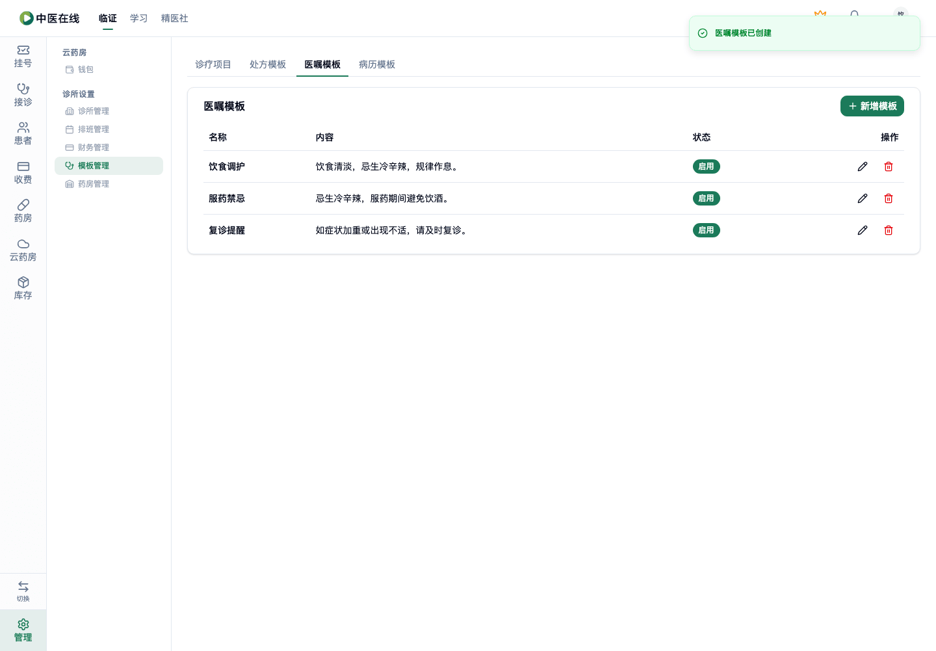936x651 pixels.
Task: Switch to the 处方模板 tab
Action: click(x=268, y=64)
